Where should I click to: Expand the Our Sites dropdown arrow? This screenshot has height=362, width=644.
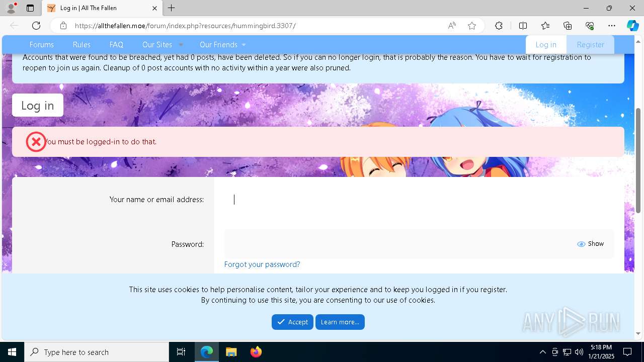181,45
